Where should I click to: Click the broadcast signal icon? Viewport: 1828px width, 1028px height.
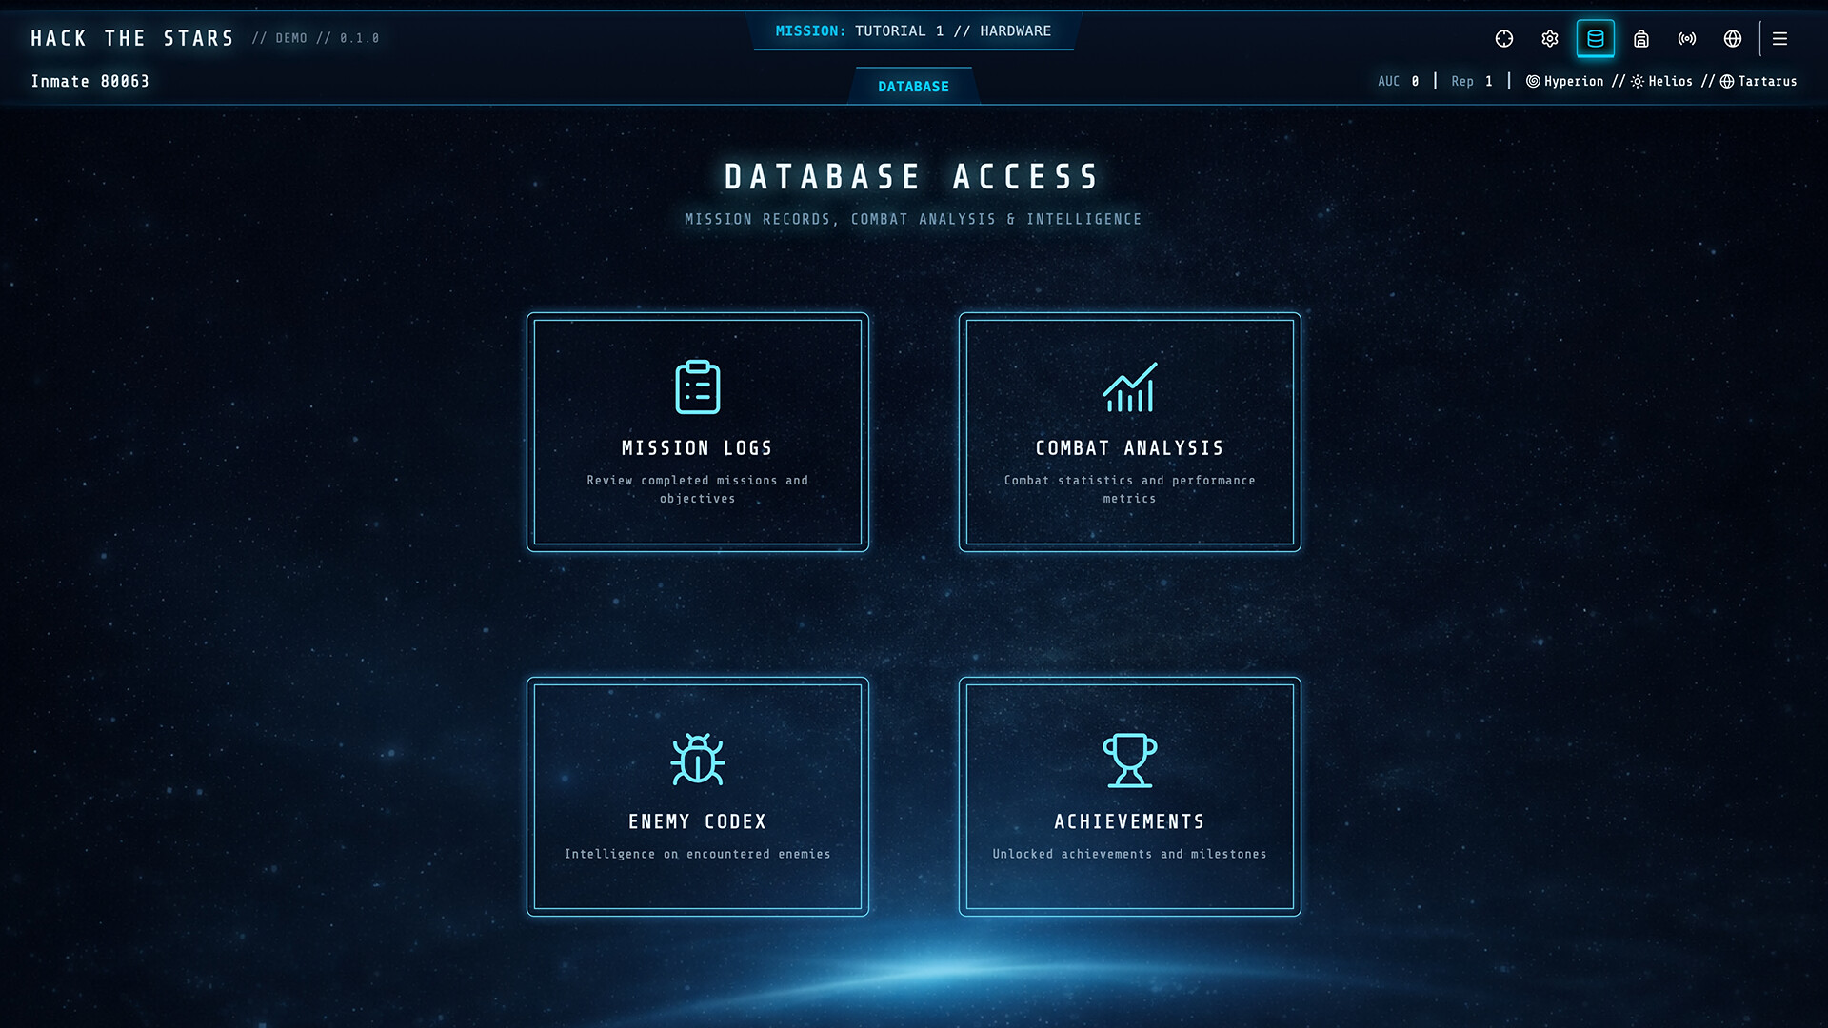click(x=1687, y=39)
